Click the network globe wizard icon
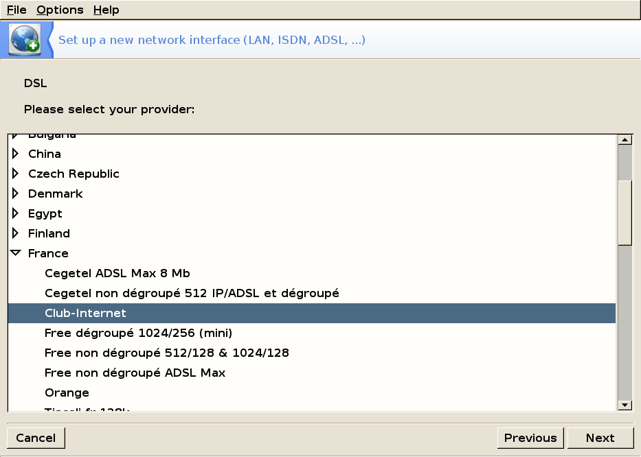 (25, 40)
